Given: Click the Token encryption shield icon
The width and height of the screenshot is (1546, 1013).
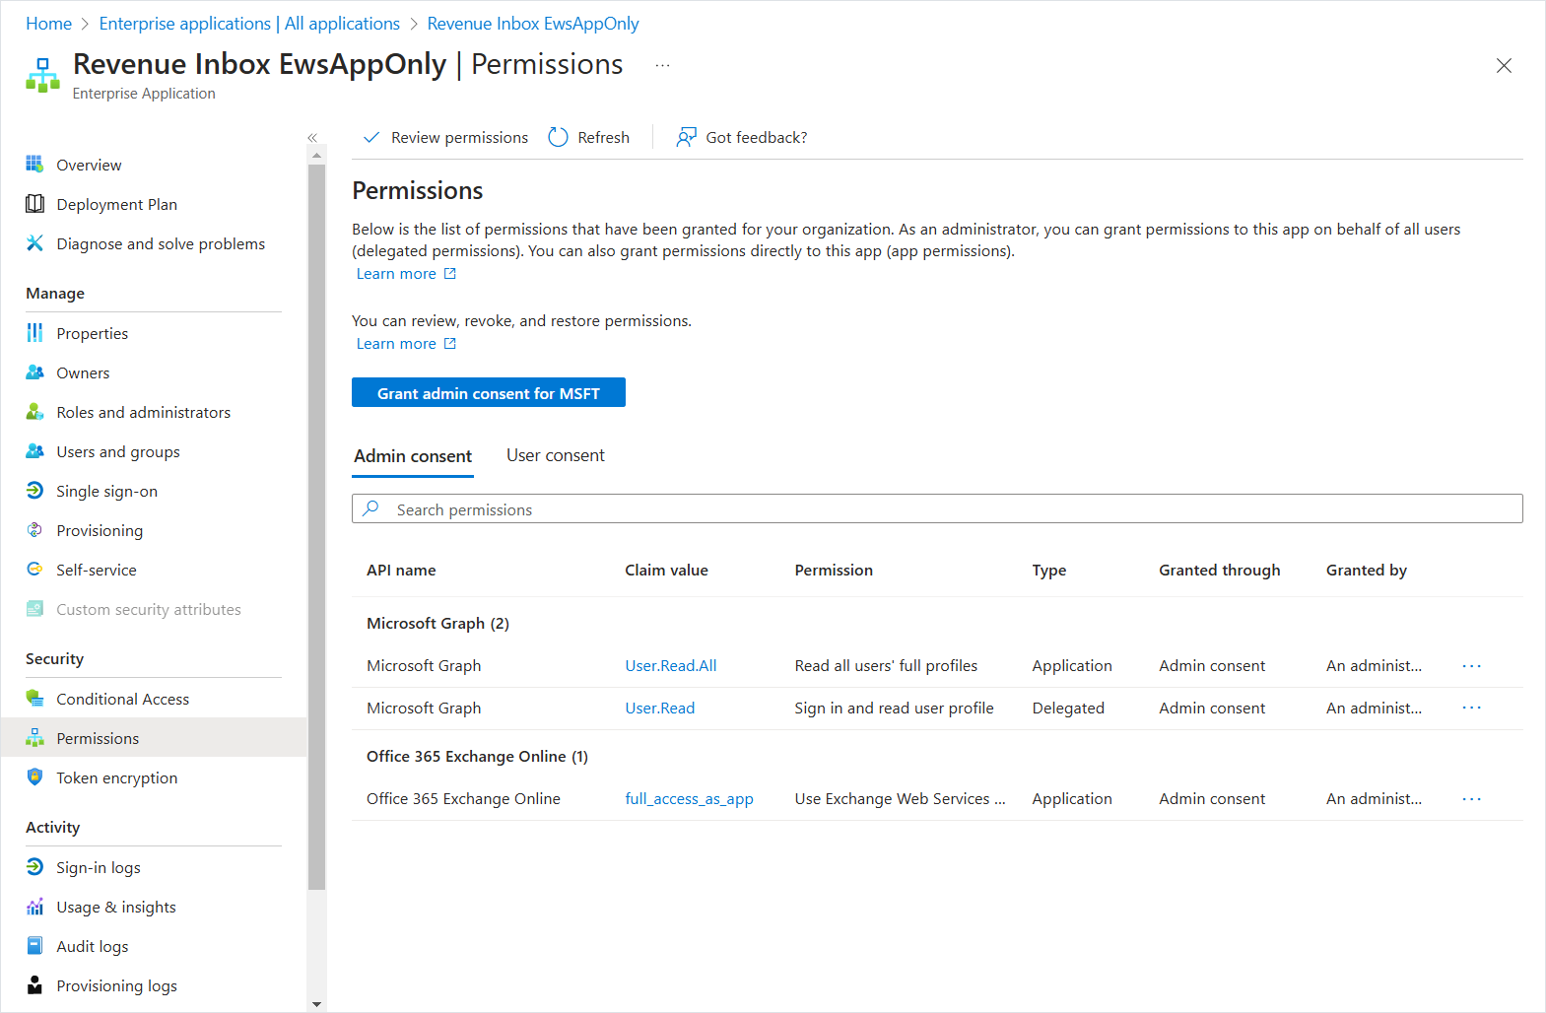Looking at the screenshot, I should 34,777.
